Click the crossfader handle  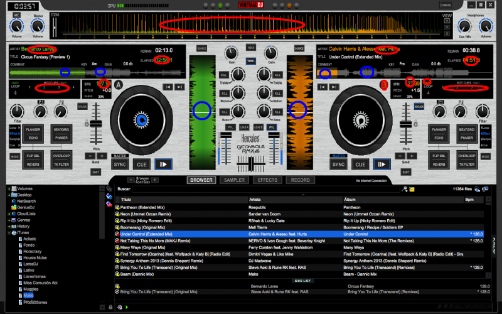pyautogui.click(x=252, y=164)
